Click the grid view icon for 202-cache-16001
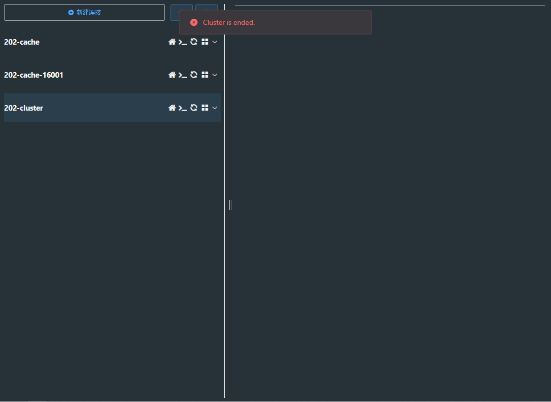Screen dimensions: 551x402 [205, 75]
